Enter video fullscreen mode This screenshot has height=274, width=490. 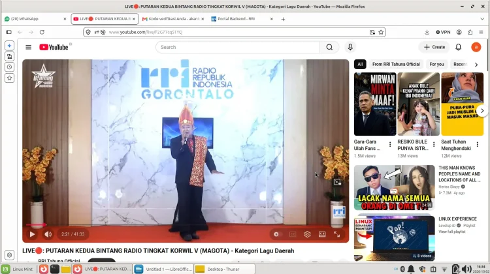pyautogui.click(x=337, y=234)
